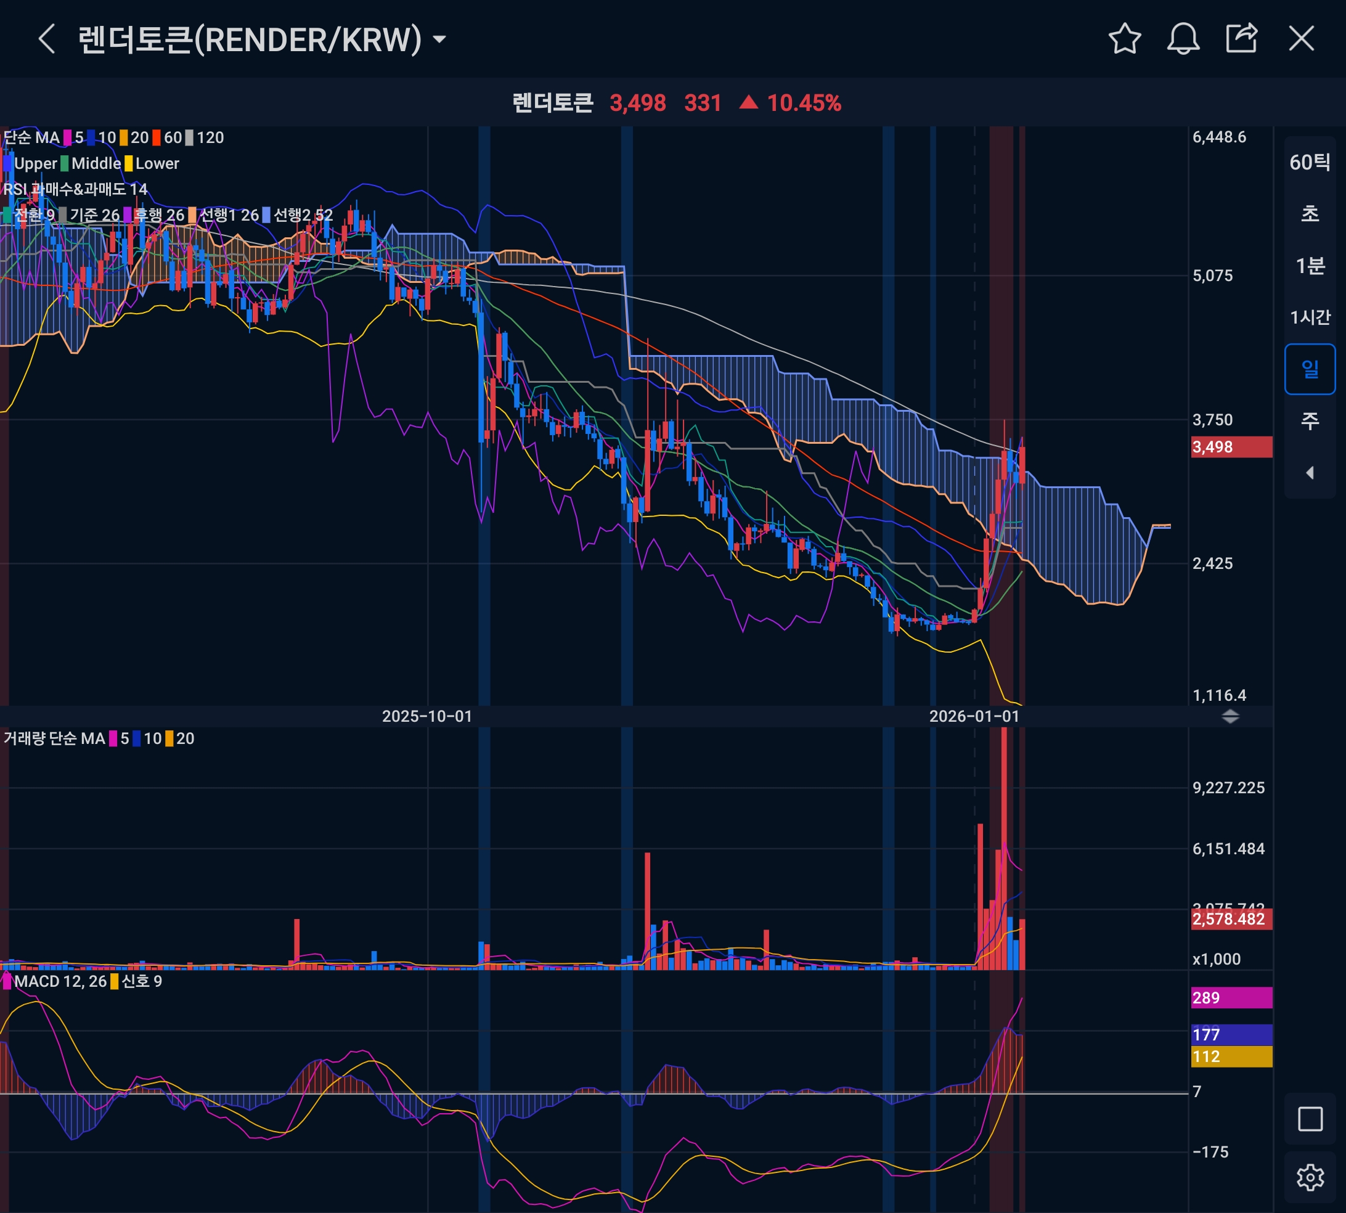The height and width of the screenshot is (1213, 1346).
Task: Select the 초 (seconds) timeframe
Action: coord(1310,214)
